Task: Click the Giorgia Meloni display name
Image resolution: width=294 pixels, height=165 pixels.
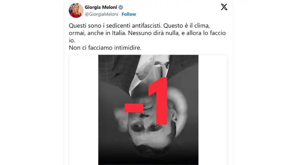Action: 101,7
